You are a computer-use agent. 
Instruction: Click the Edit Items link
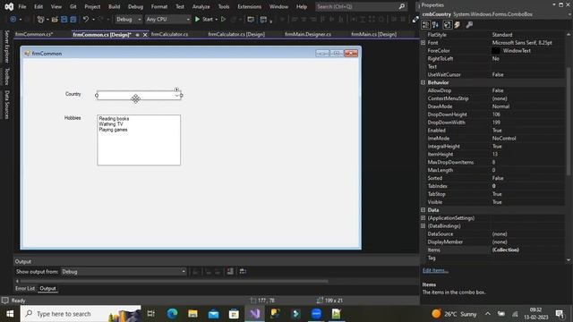click(x=436, y=270)
